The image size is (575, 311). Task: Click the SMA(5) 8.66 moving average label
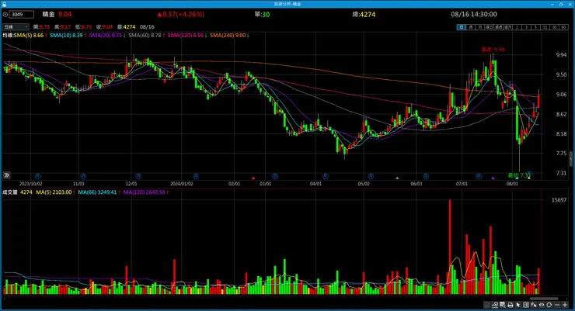(30, 36)
